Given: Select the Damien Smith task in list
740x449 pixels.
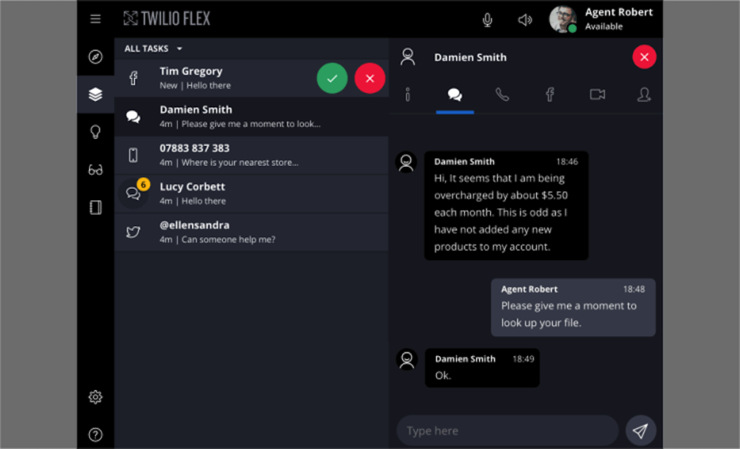Looking at the screenshot, I should pyautogui.click(x=251, y=117).
